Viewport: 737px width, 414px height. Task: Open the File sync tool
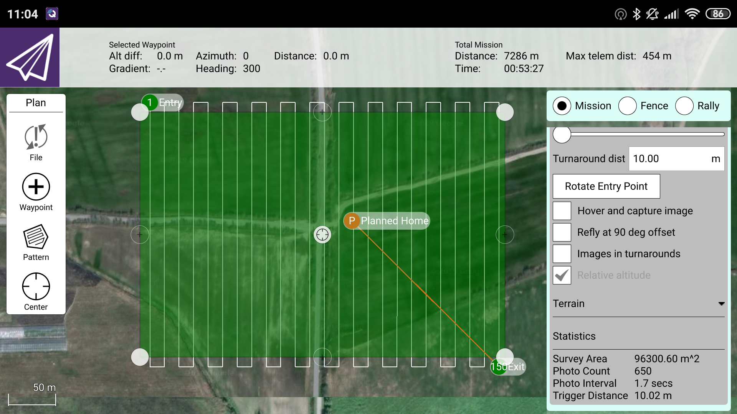[x=36, y=142]
